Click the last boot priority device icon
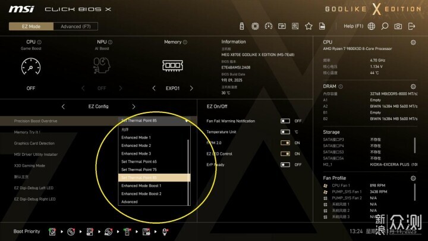Viewport: 428px width, 241px height. [x=165, y=231]
